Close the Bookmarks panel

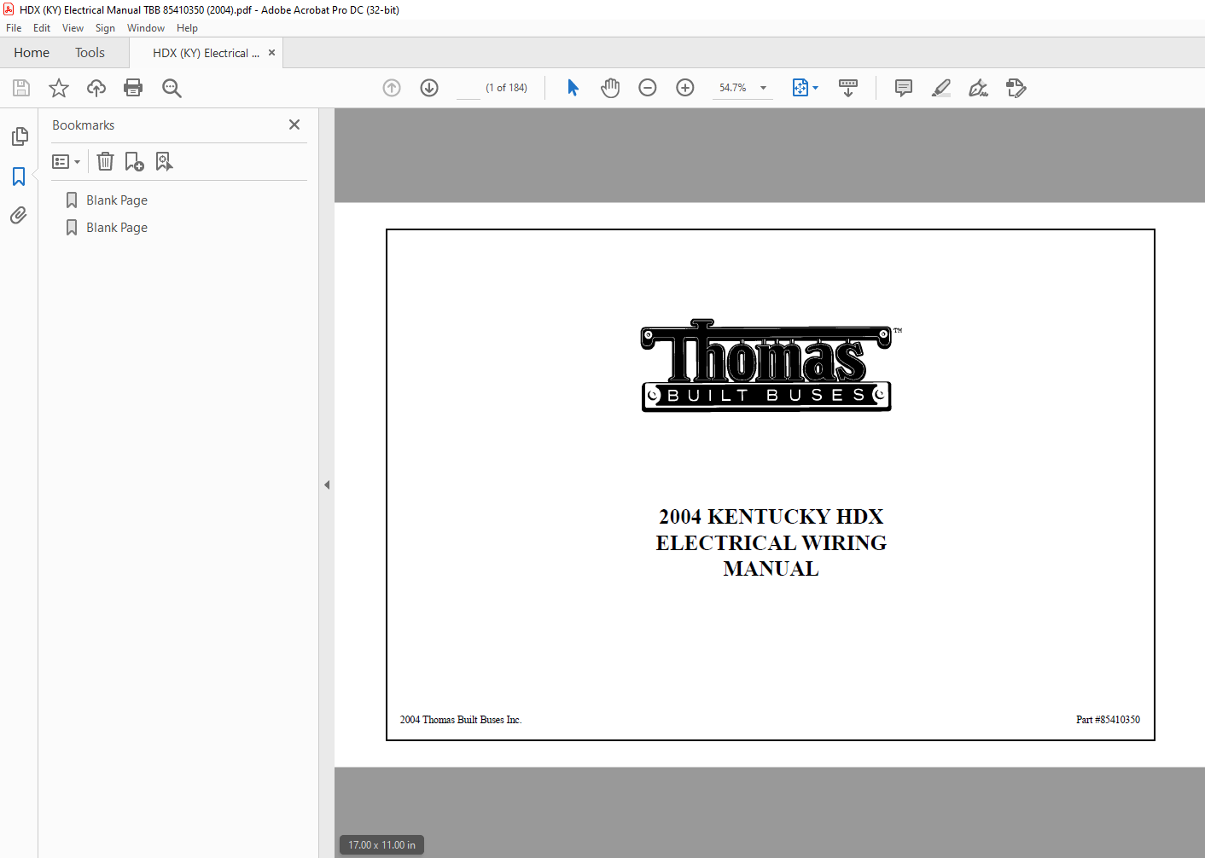(294, 125)
